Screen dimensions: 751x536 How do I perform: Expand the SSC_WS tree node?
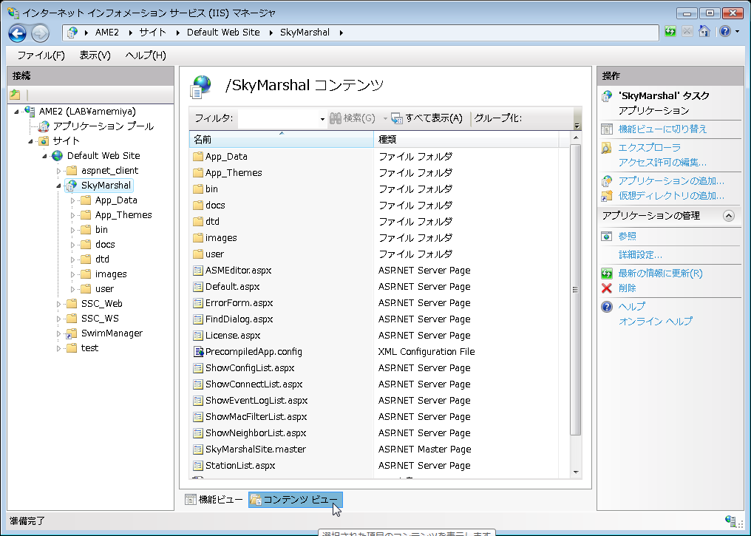coord(58,319)
